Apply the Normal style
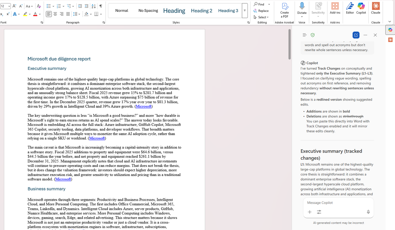 click(122, 11)
